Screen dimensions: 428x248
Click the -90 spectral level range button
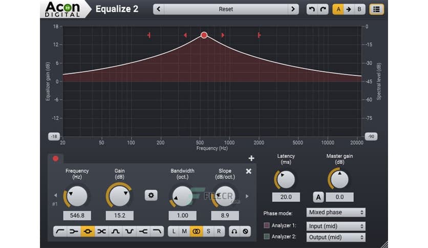point(371,136)
